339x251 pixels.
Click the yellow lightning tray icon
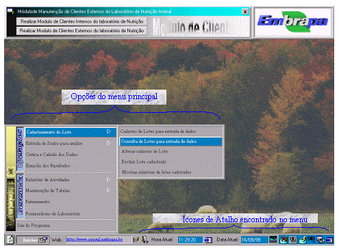(303, 240)
